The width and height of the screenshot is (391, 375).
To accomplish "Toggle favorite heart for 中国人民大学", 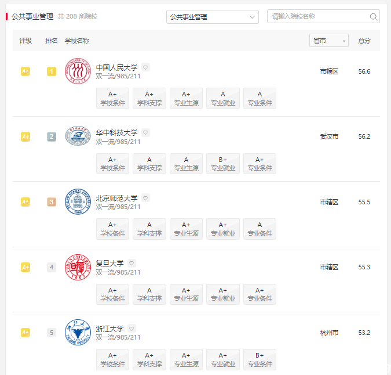I will 145,67.
